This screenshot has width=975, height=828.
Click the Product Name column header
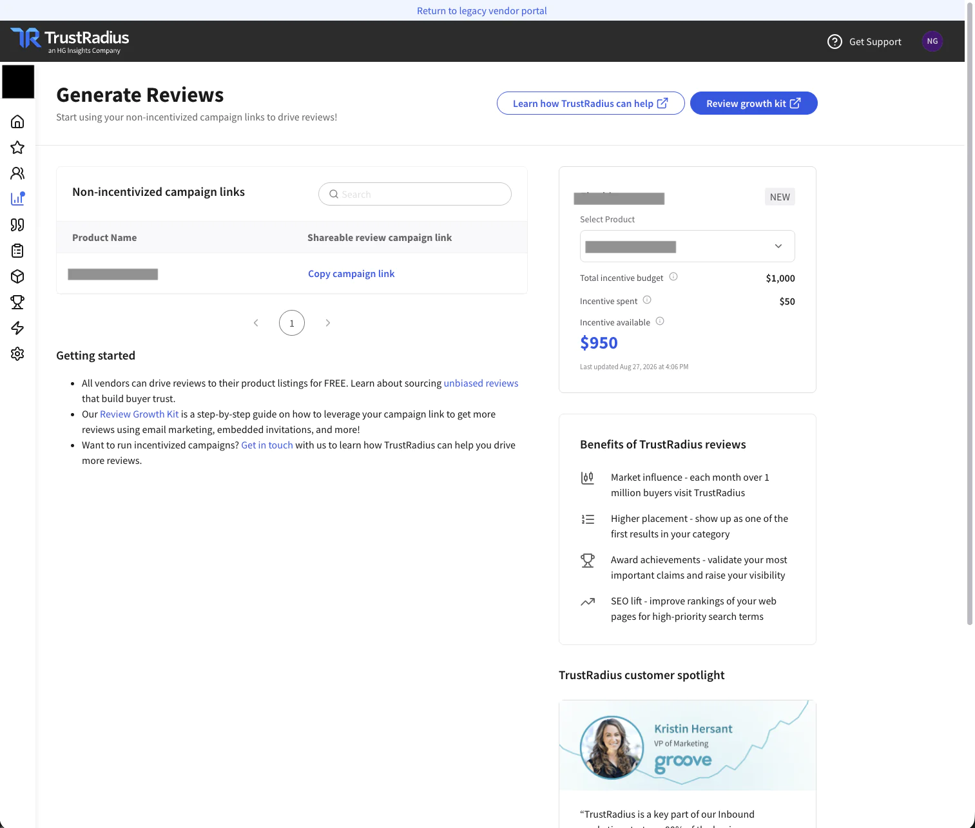pyautogui.click(x=104, y=238)
